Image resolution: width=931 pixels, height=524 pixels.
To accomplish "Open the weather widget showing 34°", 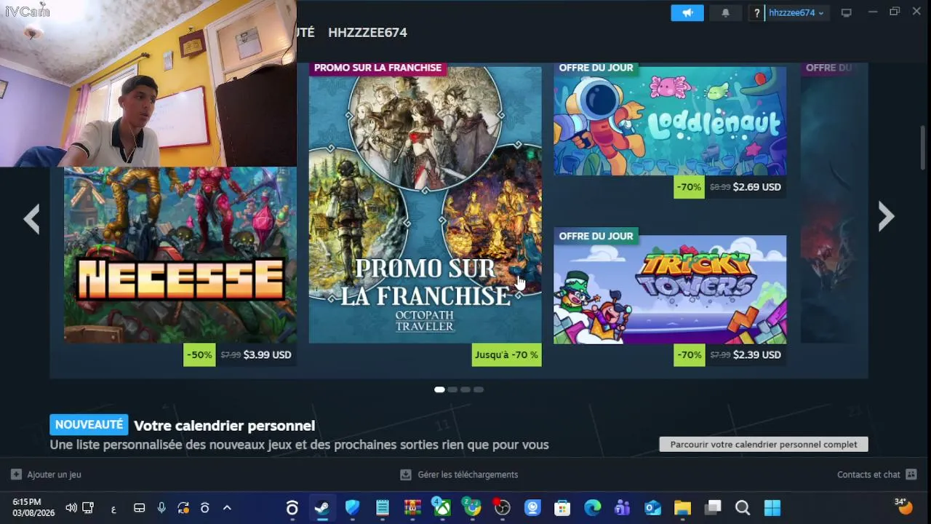I will click(904, 507).
